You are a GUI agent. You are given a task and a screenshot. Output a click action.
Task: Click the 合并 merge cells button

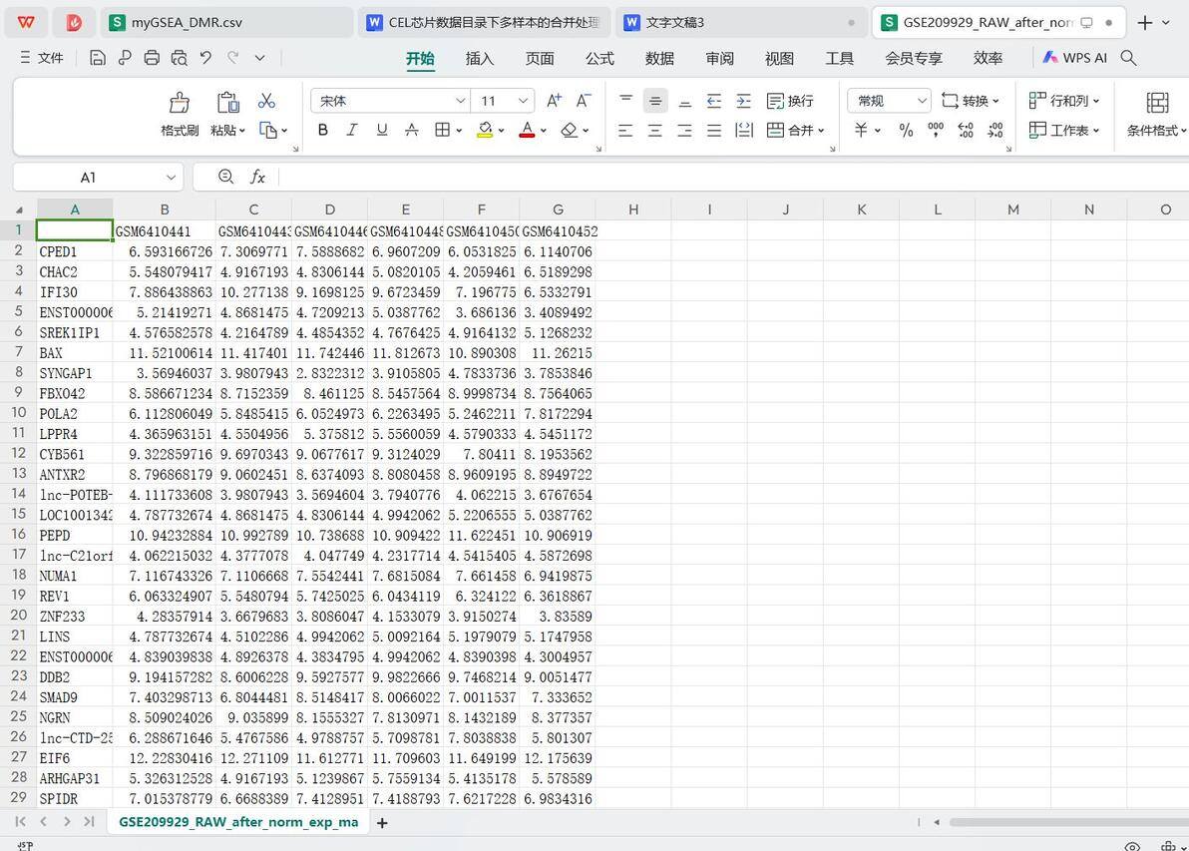point(795,131)
